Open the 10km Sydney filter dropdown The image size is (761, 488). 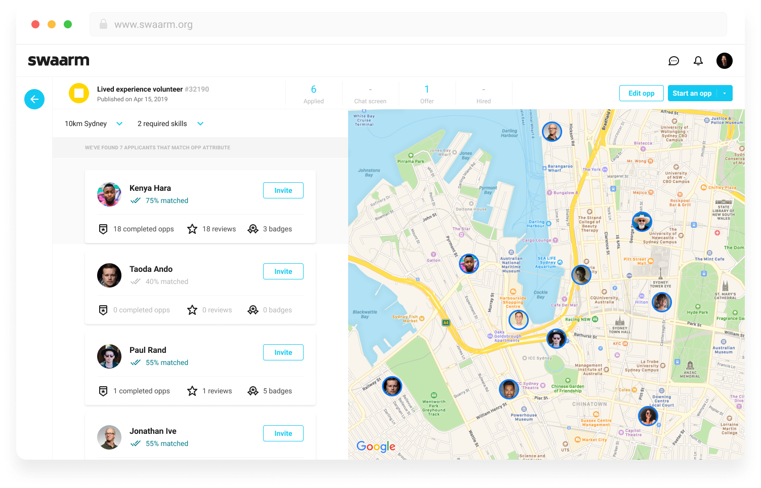[x=94, y=124]
